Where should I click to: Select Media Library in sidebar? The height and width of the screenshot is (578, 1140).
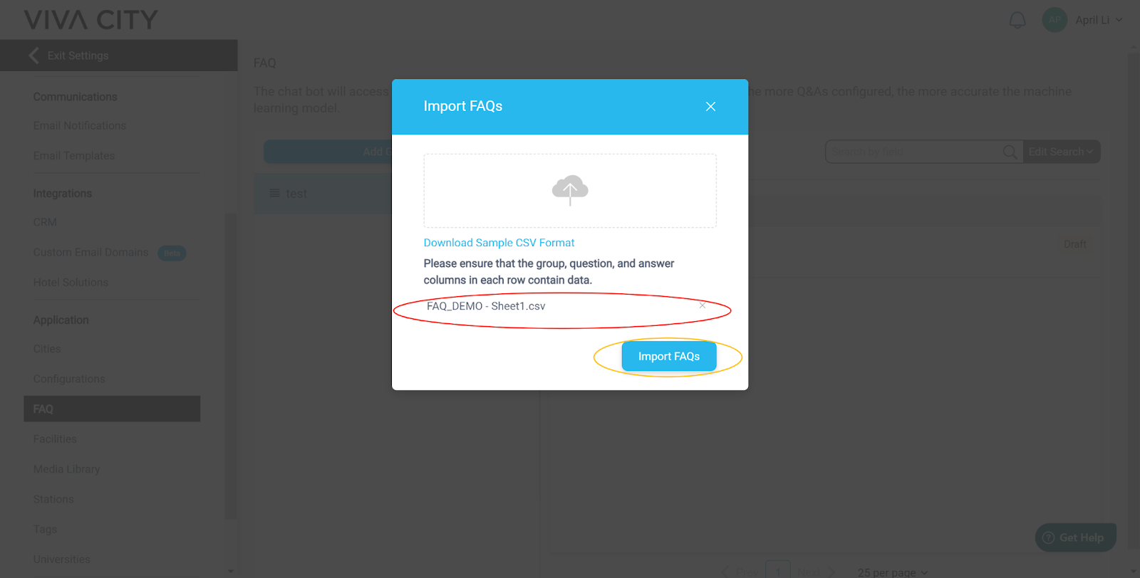coord(67,469)
